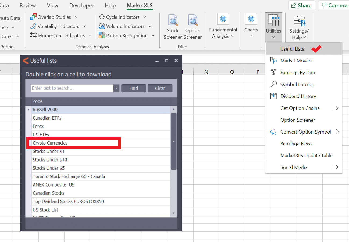349x242 pixels.
Task: Click the Volume Indicators icon
Action: click(102, 26)
